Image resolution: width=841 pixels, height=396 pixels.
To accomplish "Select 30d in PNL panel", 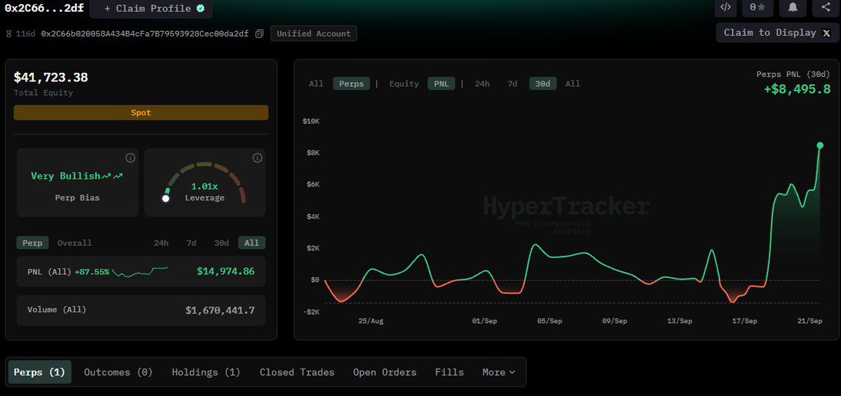I will 221,243.
